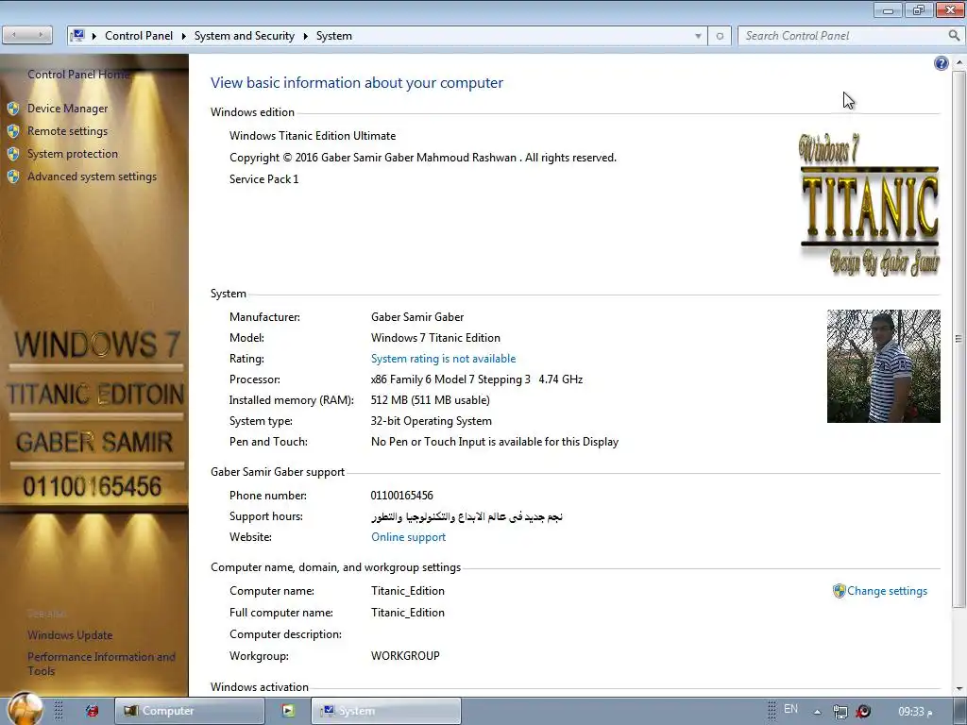Select System breadcrumb item
Viewport: 967px width, 725px height.
tap(334, 36)
